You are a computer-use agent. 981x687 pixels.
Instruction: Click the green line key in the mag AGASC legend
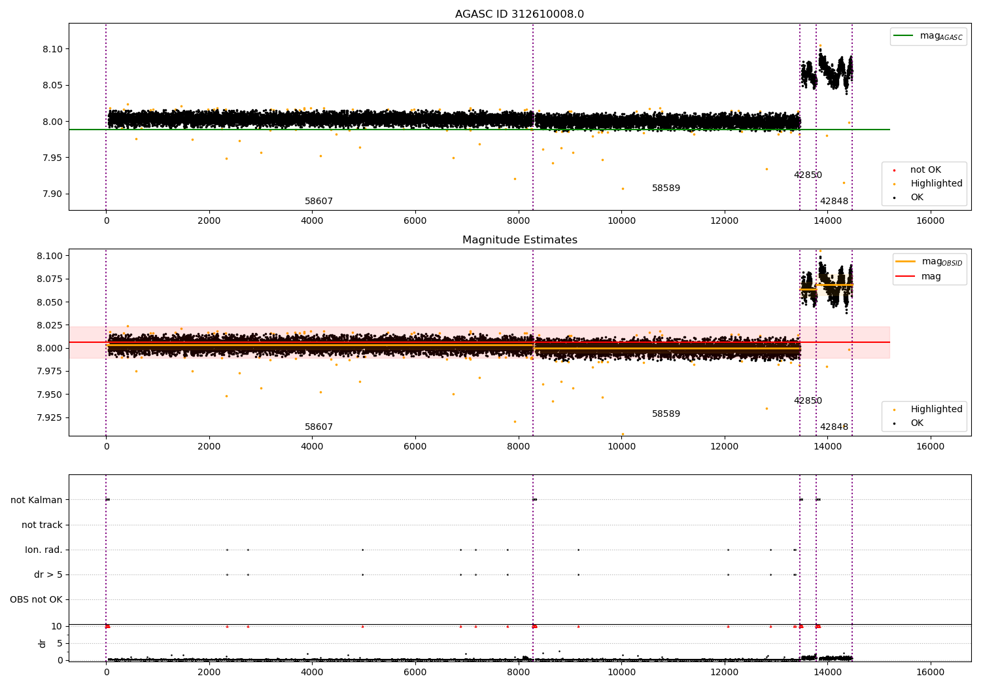(903, 36)
